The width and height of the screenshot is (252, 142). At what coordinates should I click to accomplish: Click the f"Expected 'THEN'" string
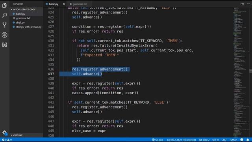[100, 55]
